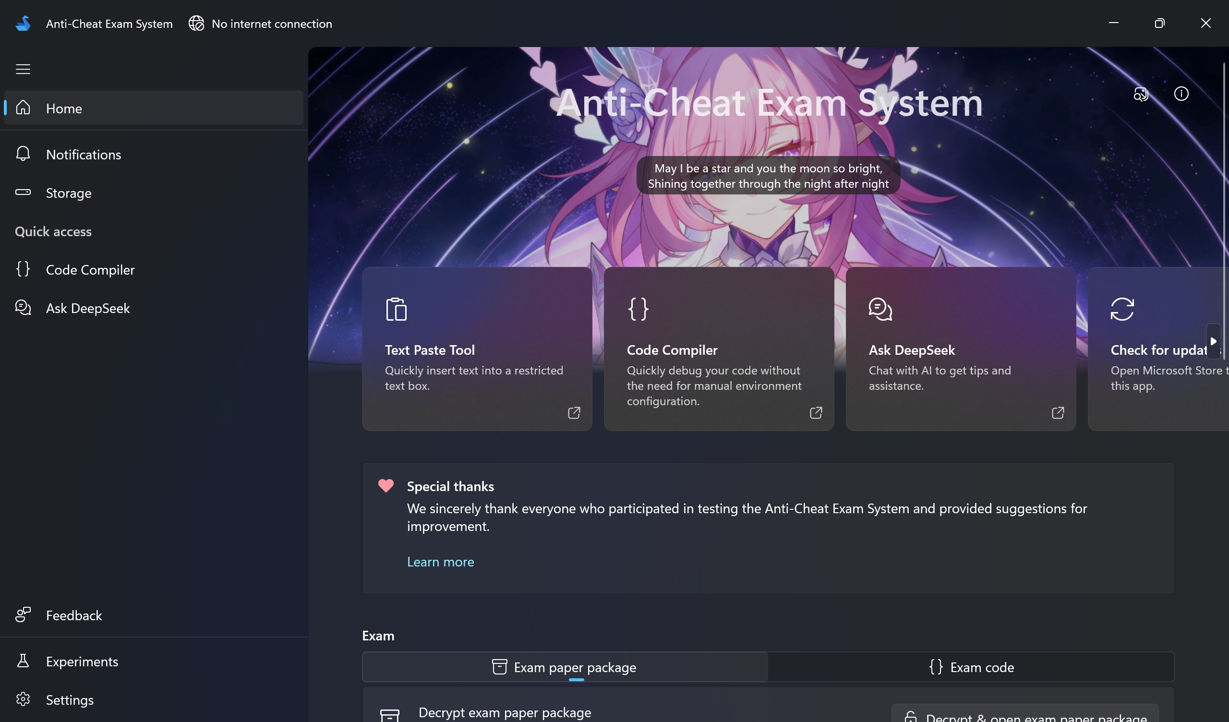Viewport: 1229px width, 722px height.
Task: Toggle the hamburger navigation menu
Action: point(23,69)
